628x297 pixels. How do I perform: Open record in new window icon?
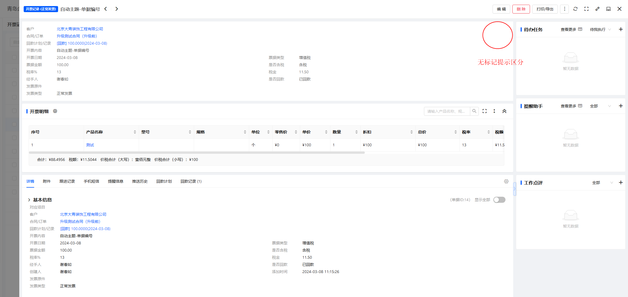608,9
